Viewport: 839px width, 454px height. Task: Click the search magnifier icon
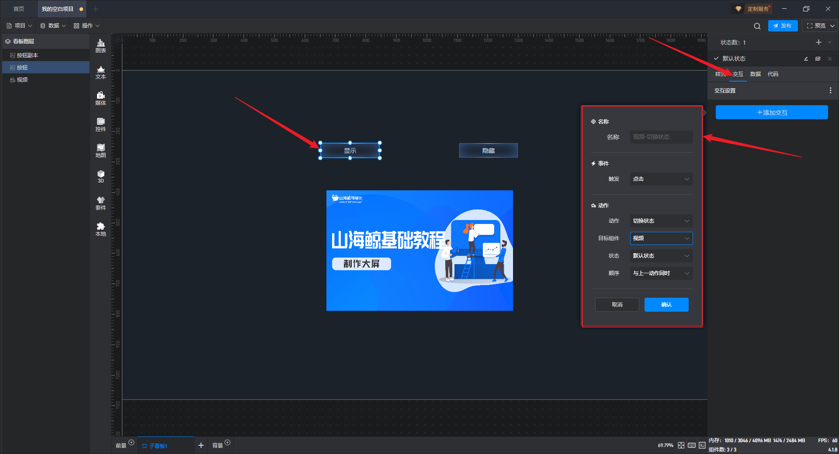757,26
